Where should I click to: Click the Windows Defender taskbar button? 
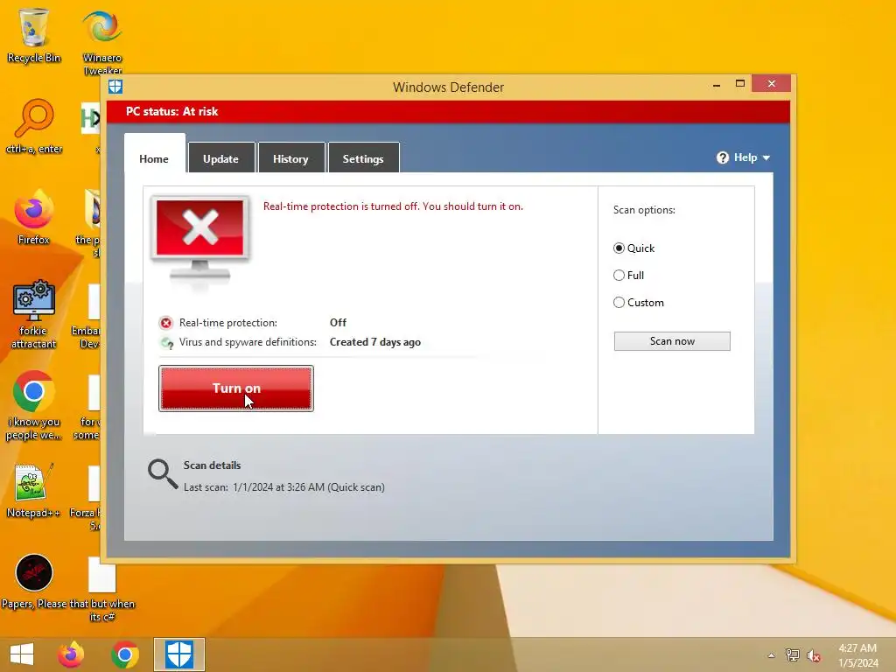178,654
